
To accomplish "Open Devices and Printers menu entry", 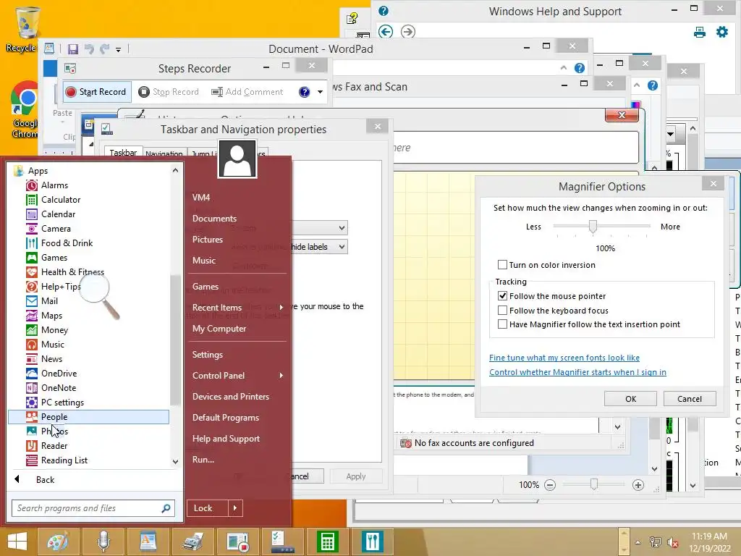I will point(230,397).
